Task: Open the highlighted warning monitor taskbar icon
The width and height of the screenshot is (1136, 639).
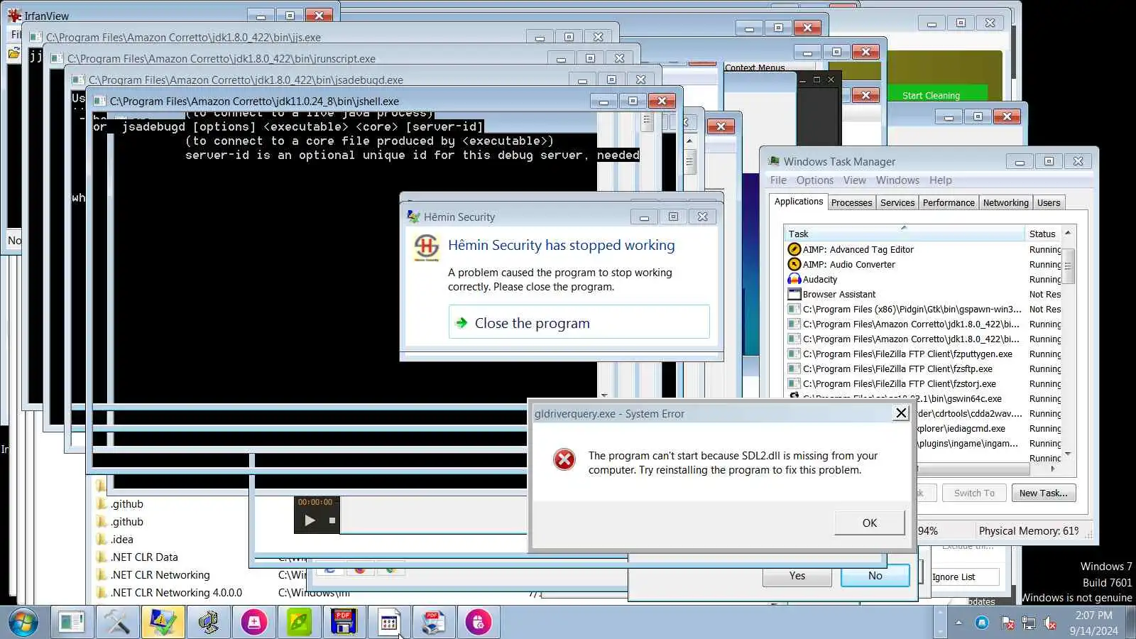Action: tap(163, 623)
